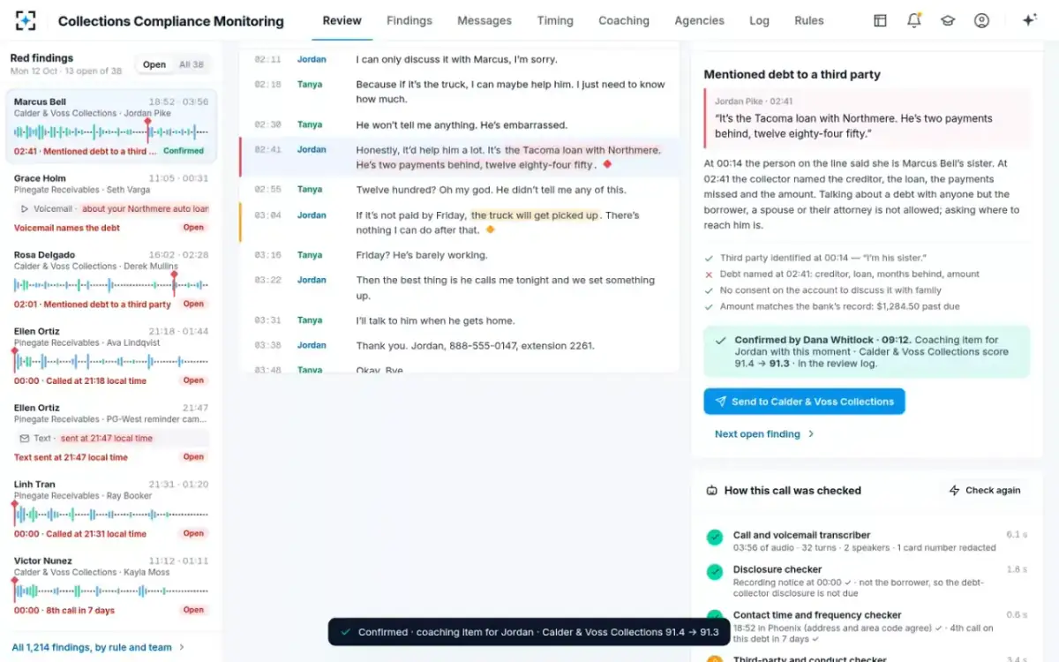Click the check beside Third party identified at 00:14
The width and height of the screenshot is (1059, 662).
pos(710,259)
